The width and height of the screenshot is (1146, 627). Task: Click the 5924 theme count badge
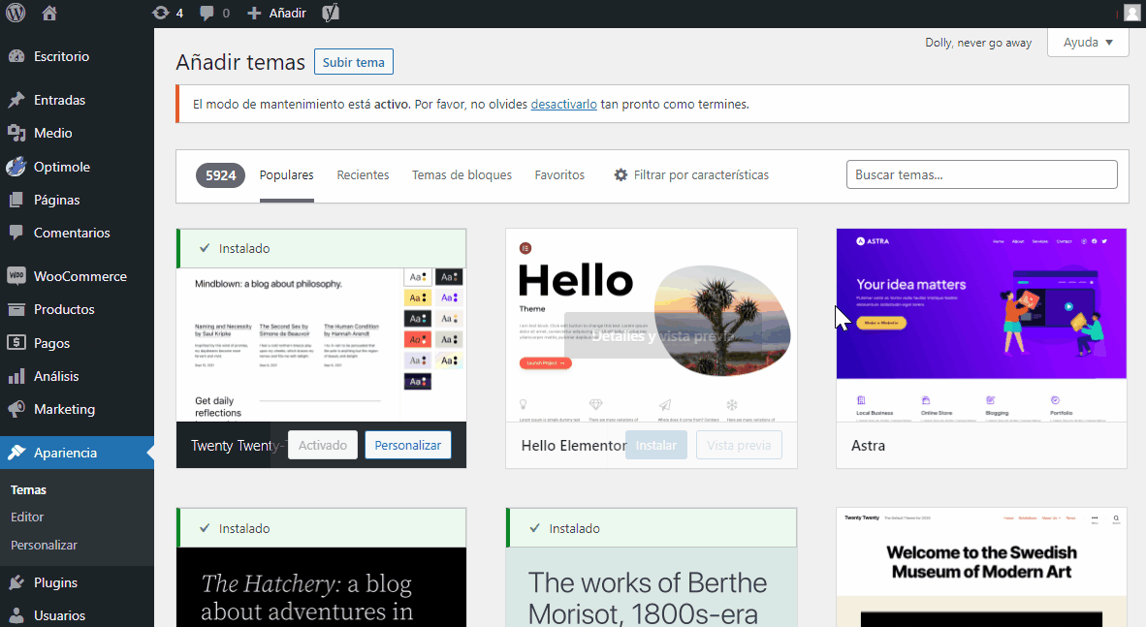(221, 175)
